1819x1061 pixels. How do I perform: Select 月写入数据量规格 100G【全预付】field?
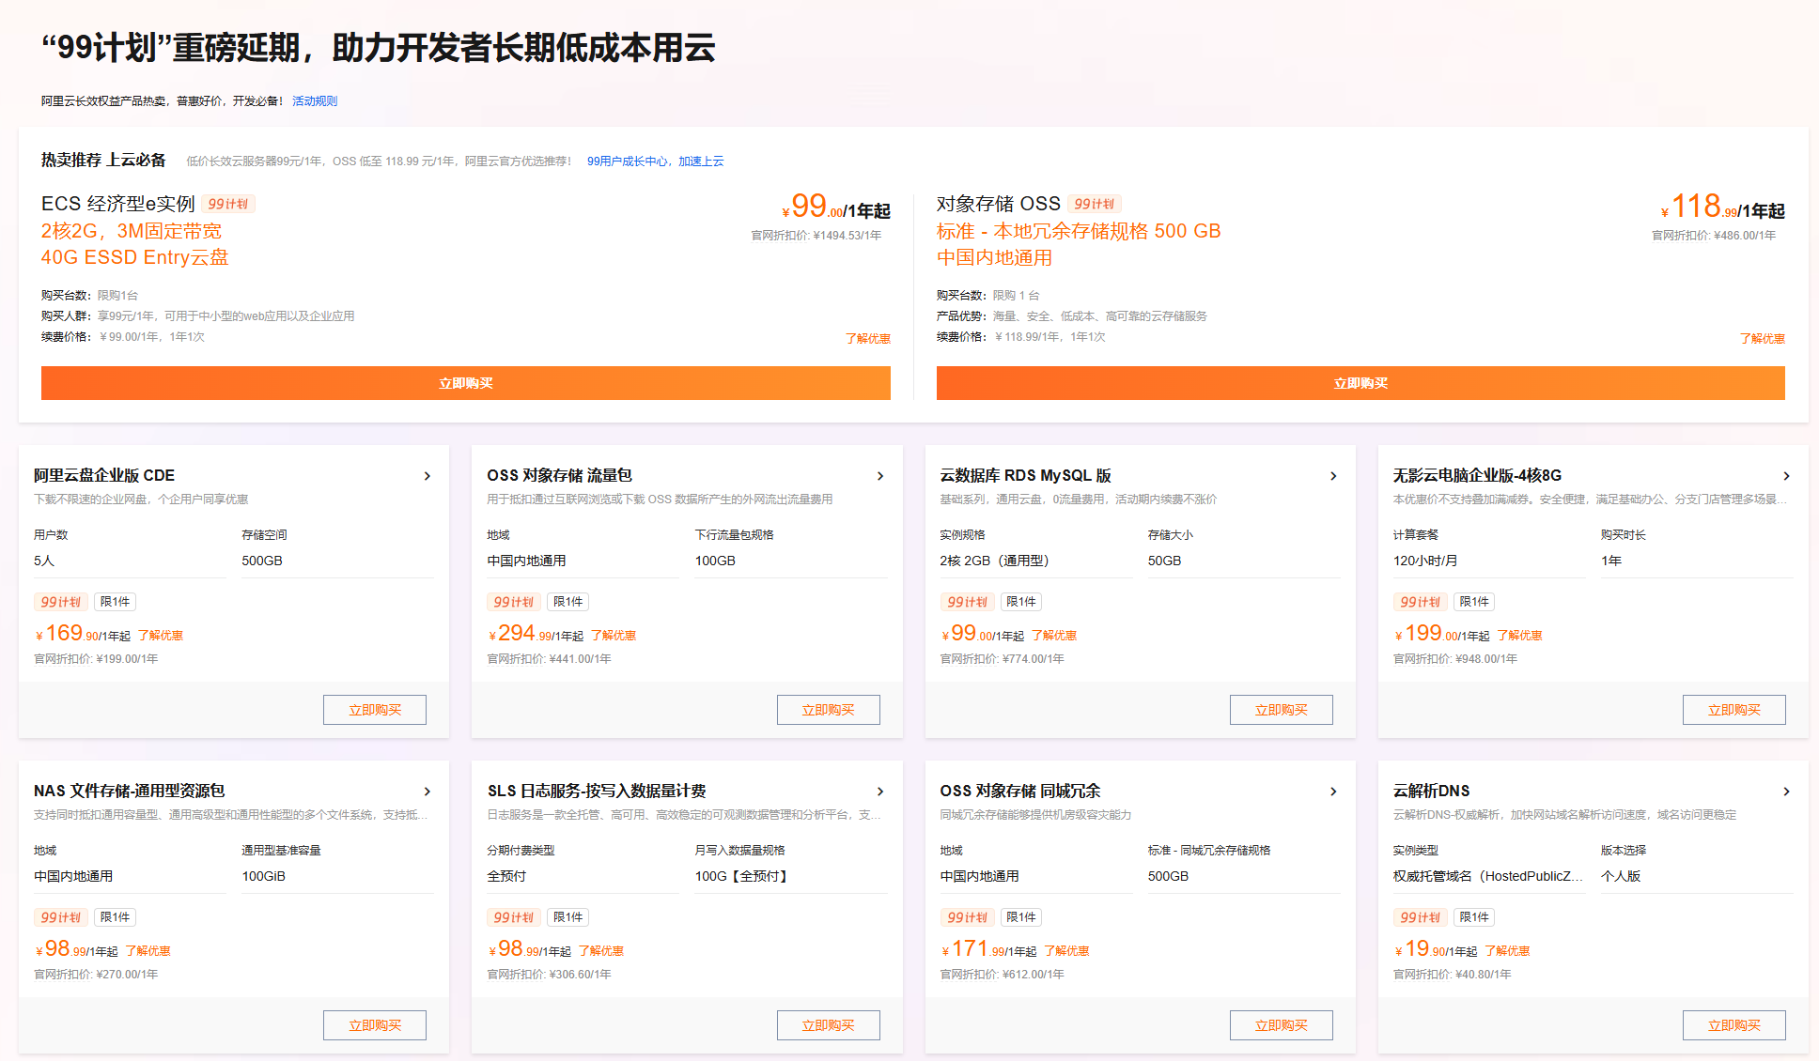pos(791,876)
